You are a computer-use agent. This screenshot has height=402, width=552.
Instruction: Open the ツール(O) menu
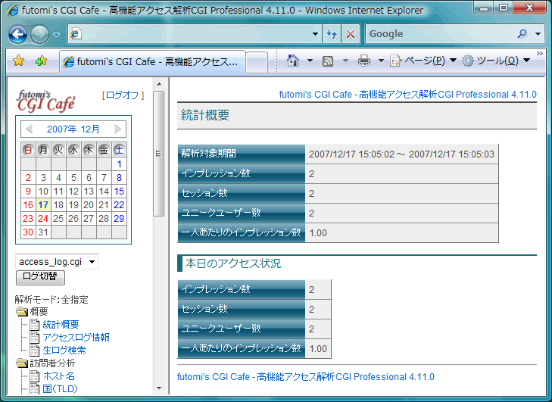click(496, 61)
